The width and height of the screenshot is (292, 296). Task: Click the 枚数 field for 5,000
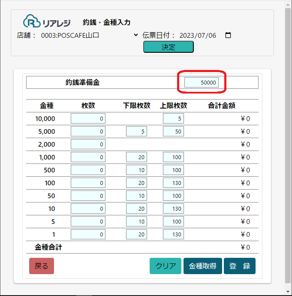[x=88, y=131]
